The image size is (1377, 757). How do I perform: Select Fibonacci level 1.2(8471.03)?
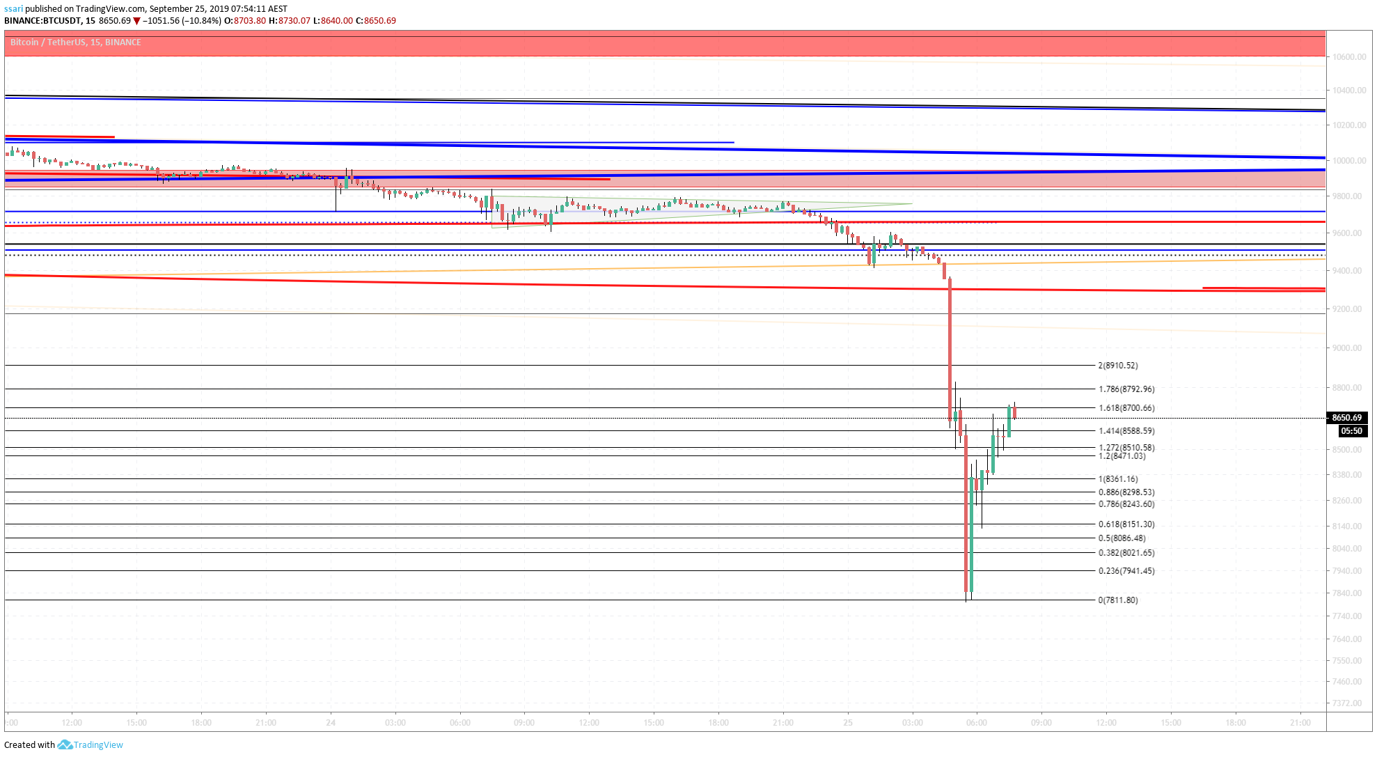coord(1122,456)
